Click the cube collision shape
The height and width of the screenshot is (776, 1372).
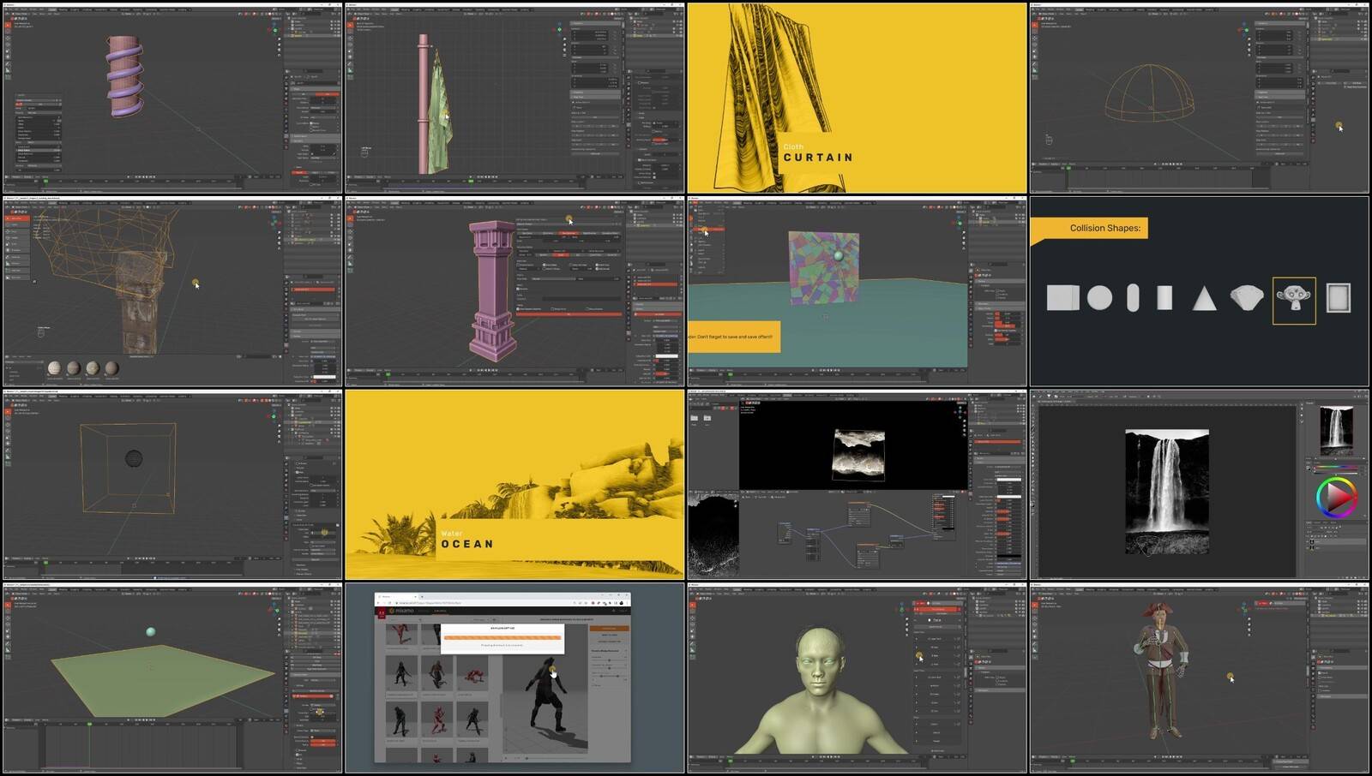click(1062, 298)
